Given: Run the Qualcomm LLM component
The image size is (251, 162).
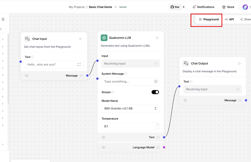Looking at the screenshot, I should click(157, 38).
